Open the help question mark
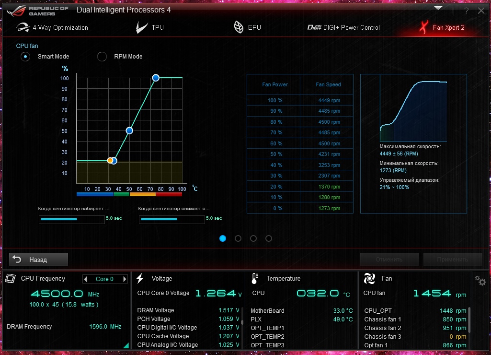Screen dimensions: 491x355 point(466,11)
